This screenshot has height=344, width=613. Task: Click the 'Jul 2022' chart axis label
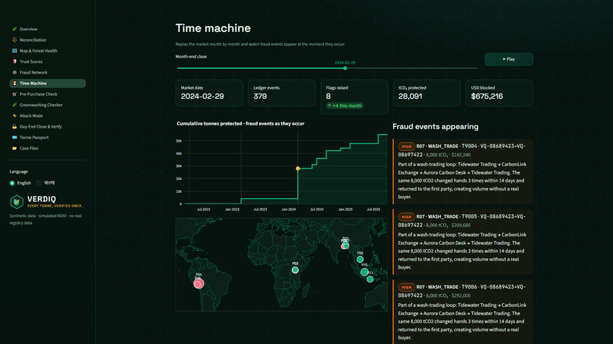coord(204,210)
